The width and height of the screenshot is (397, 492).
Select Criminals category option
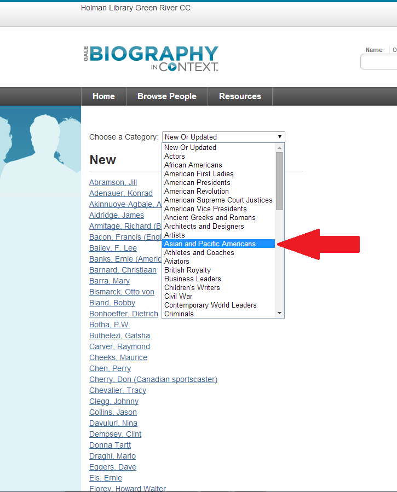click(218, 314)
